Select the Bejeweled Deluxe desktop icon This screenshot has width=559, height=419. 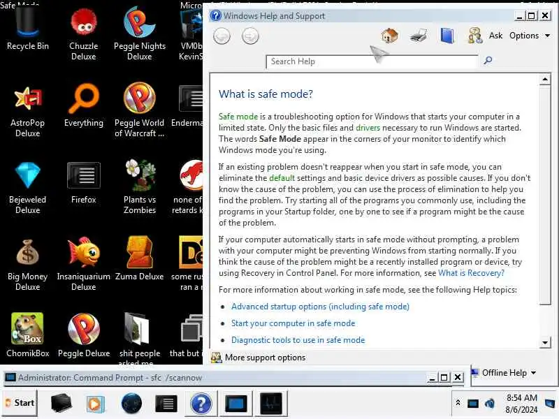tap(27, 188)
